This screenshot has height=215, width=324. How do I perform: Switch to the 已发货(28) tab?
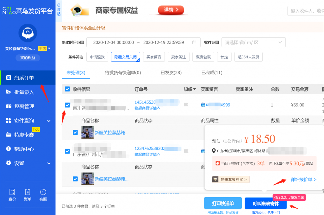[x=171, y=73]
